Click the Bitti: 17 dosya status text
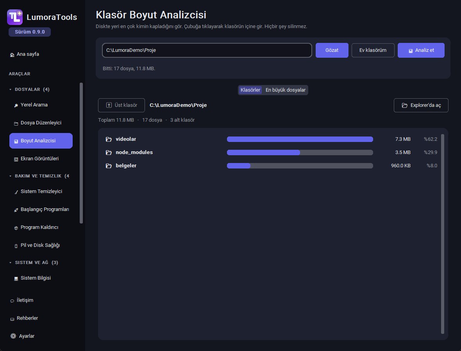 (x=129, y=68)
